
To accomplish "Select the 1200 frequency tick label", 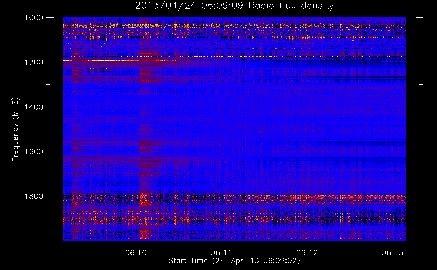I will tap(34, 62).
